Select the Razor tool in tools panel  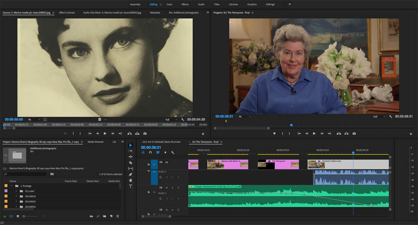pos(131,162)
